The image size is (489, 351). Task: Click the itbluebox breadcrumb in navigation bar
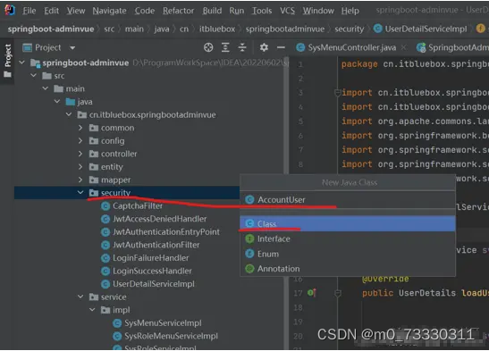pos(216,29)
